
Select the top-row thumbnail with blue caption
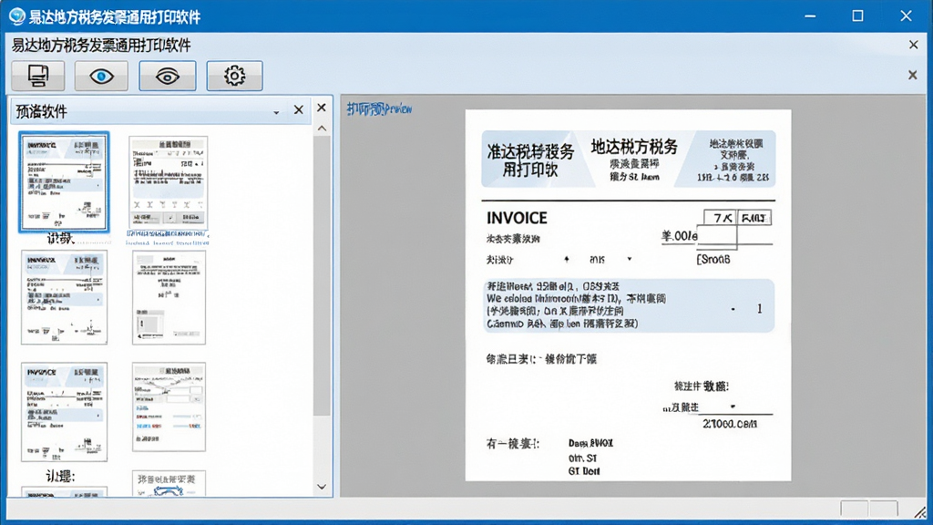pos(169,181)
